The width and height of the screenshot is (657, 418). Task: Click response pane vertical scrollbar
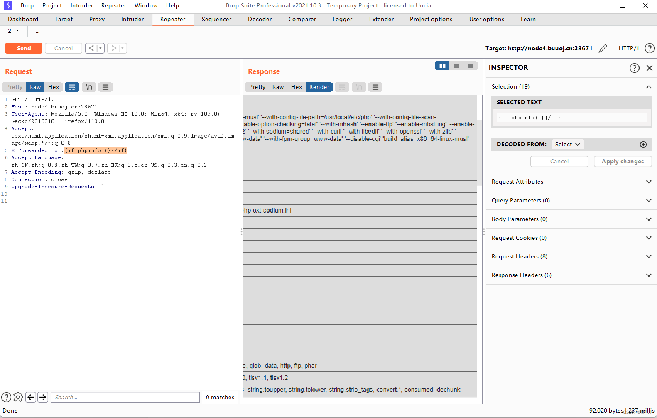click(x=479, y=152)
